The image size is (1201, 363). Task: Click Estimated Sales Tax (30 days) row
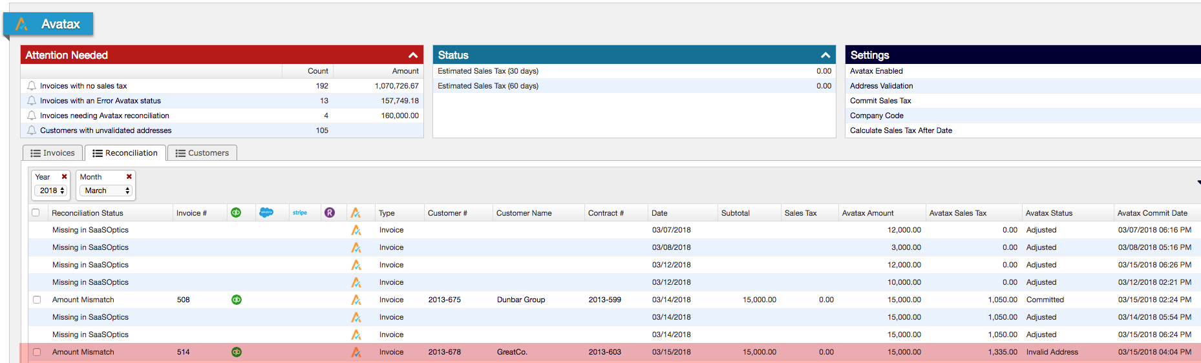coord(634,71)
